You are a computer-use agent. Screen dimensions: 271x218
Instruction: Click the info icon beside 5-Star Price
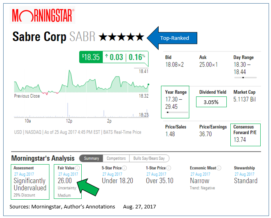tap(124, 168)
